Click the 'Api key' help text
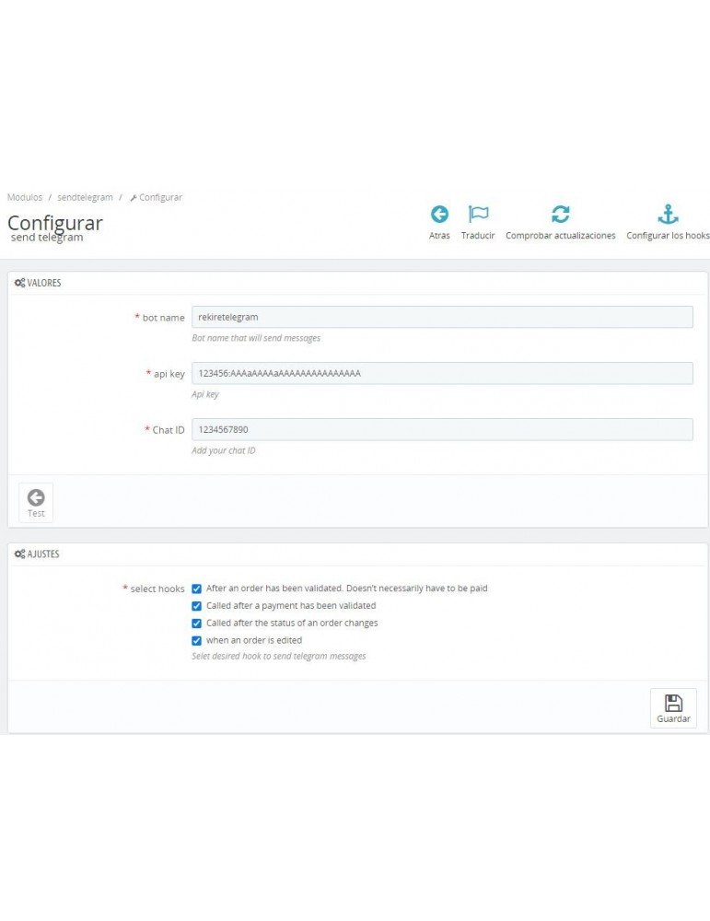The height and width of the screenshot is (921, 710). click(x=205, y=395)
